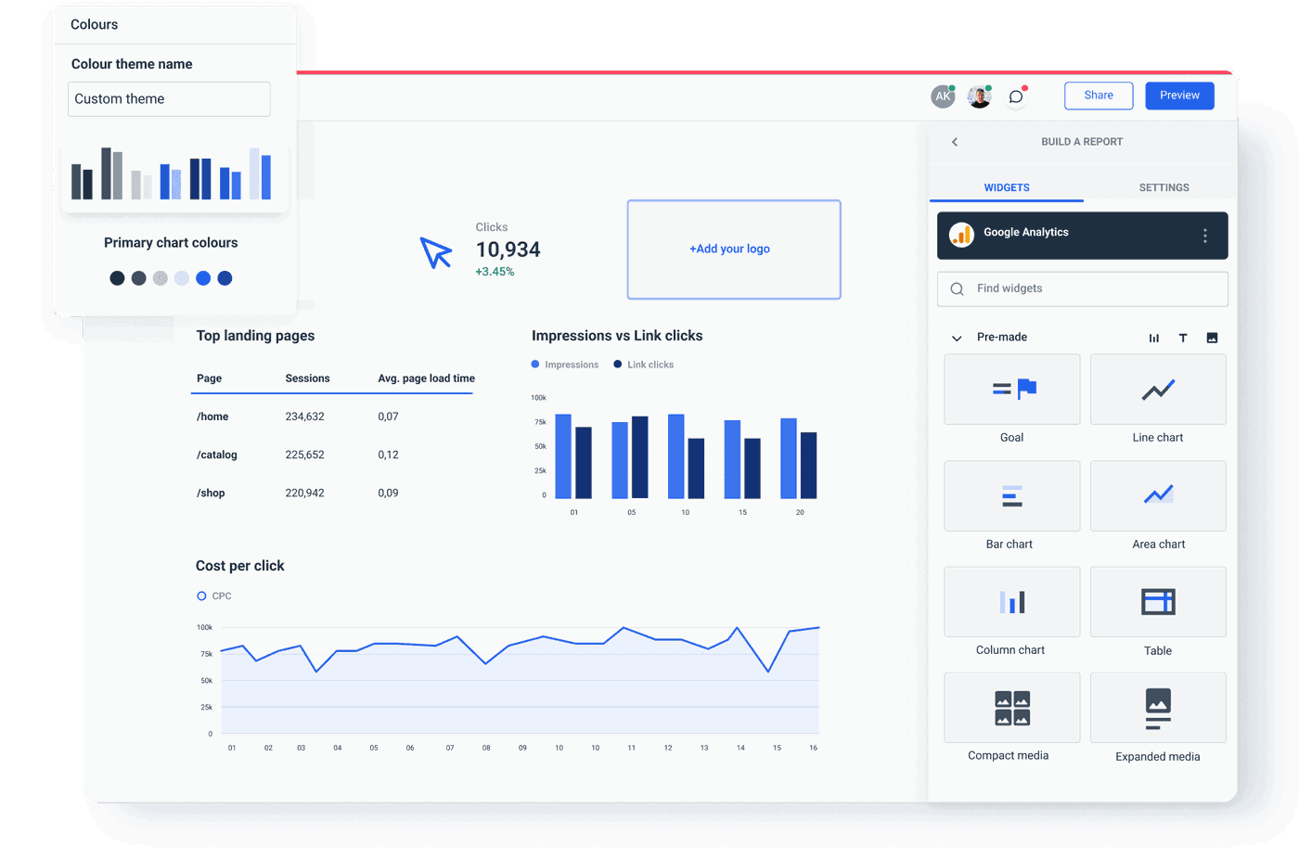Switch to the Settings tab
The width and height of the screenshot is (1299, 859).
click(1164, 187)
